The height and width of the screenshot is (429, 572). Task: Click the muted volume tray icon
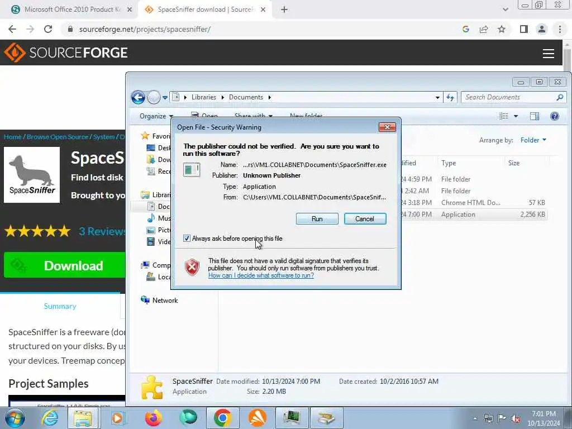516,418
